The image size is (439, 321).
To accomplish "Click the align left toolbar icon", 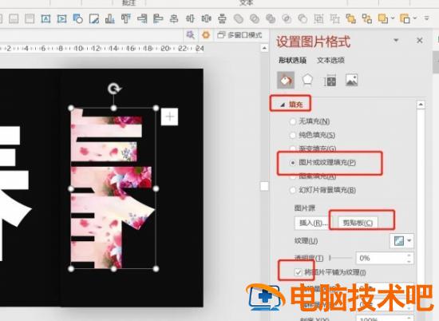I will point(158,19).
